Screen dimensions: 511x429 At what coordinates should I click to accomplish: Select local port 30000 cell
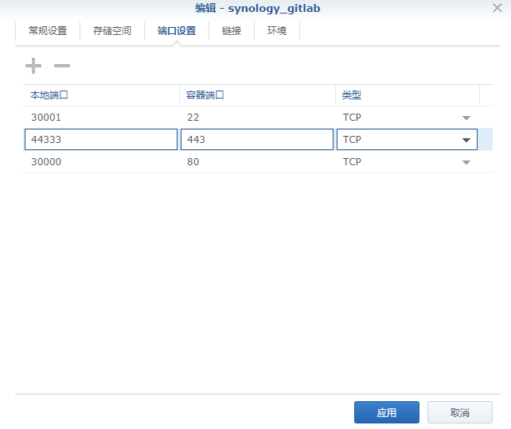coord(101,161)
